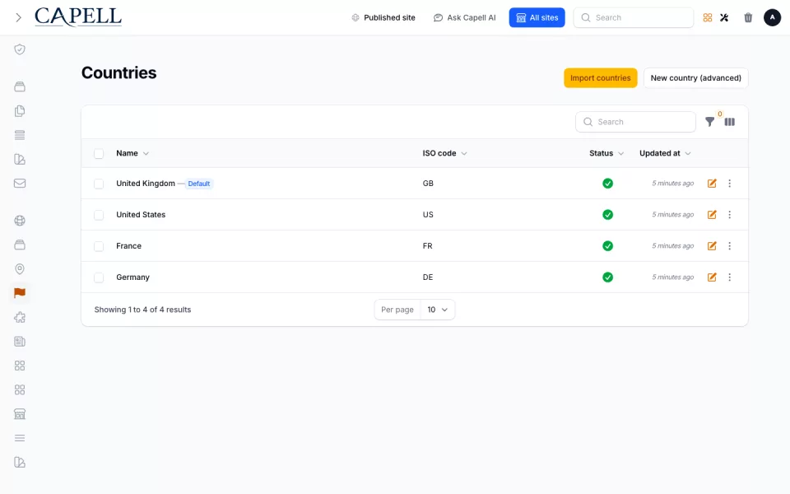Expand the sidebar using the top-left chevron
790x494 pixels.
pyautogui.click(x=19, y=17)
